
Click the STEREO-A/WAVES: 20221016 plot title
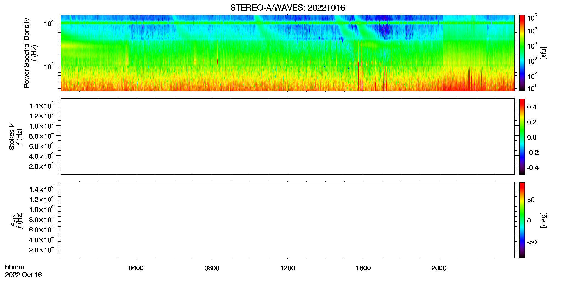click(x=287, y=8)
